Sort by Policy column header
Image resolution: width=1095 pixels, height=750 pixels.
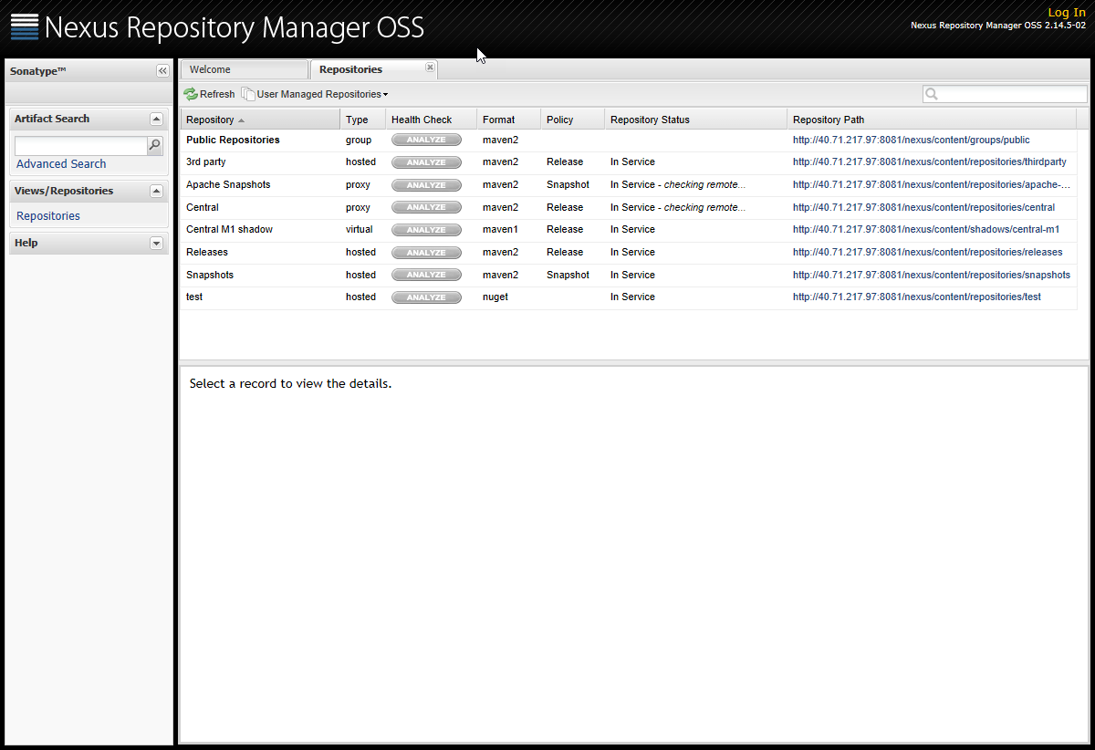click(573, 120)
